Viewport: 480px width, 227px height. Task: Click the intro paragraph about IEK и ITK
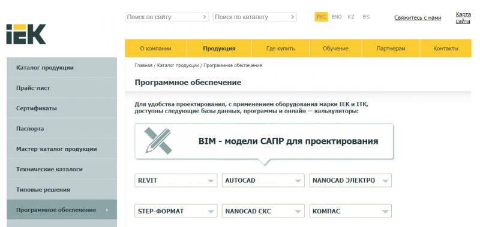(251, 108)
